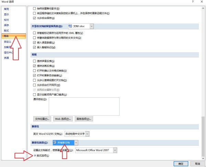The width and height of the screenshot is (206, 167).
Task: Open 自动检测中文文字 dropdown
Action: click(x=87, y=134)
